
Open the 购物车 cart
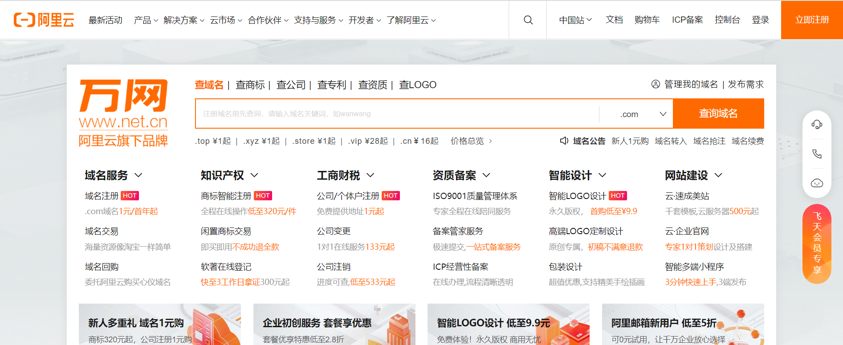pos(647,20)
